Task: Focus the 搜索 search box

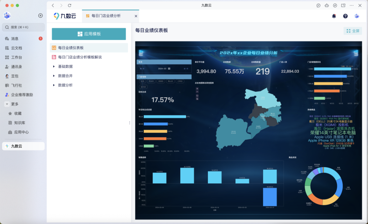Action: coord(24,27)
